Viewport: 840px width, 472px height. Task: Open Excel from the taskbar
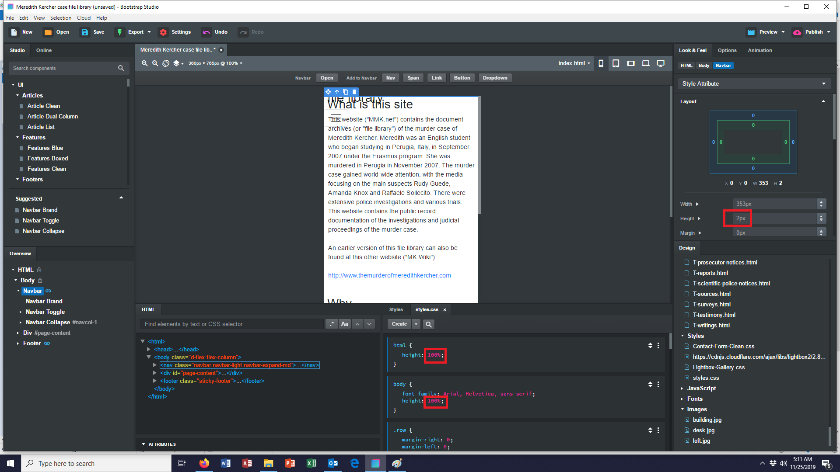pyautogui.click(x=311, y=463)
